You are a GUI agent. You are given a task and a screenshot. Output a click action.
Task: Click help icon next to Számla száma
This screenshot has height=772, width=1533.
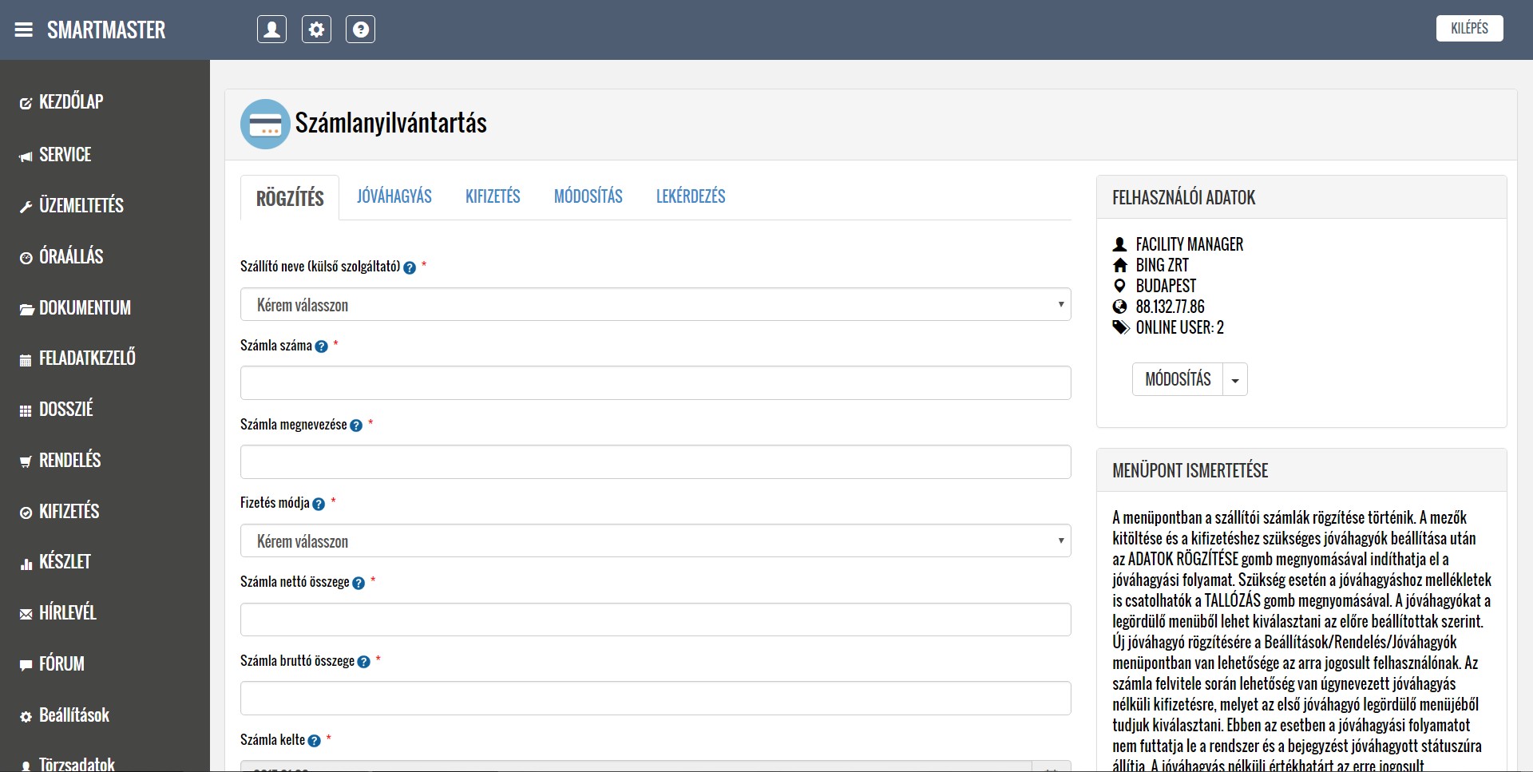pos(321,346)
